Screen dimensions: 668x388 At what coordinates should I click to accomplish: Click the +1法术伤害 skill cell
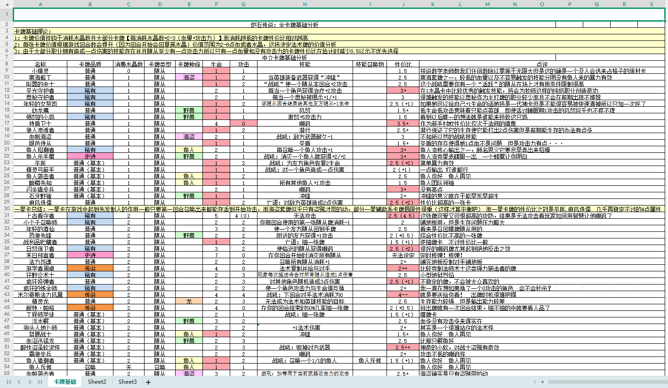coord(305,327)
